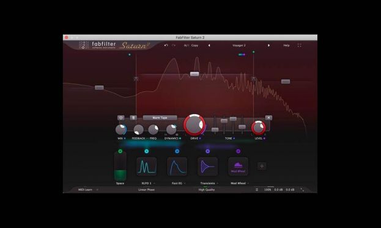Open the Help menu
The height and width of the screenshot is (228, 381).
coord(286,45)
